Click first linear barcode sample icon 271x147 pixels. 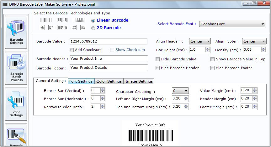pos(46,20)
